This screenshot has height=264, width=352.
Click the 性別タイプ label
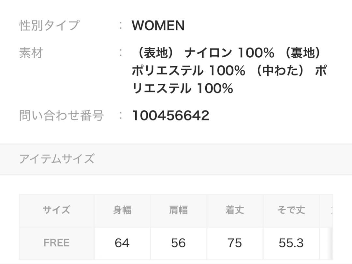(49, 25)
